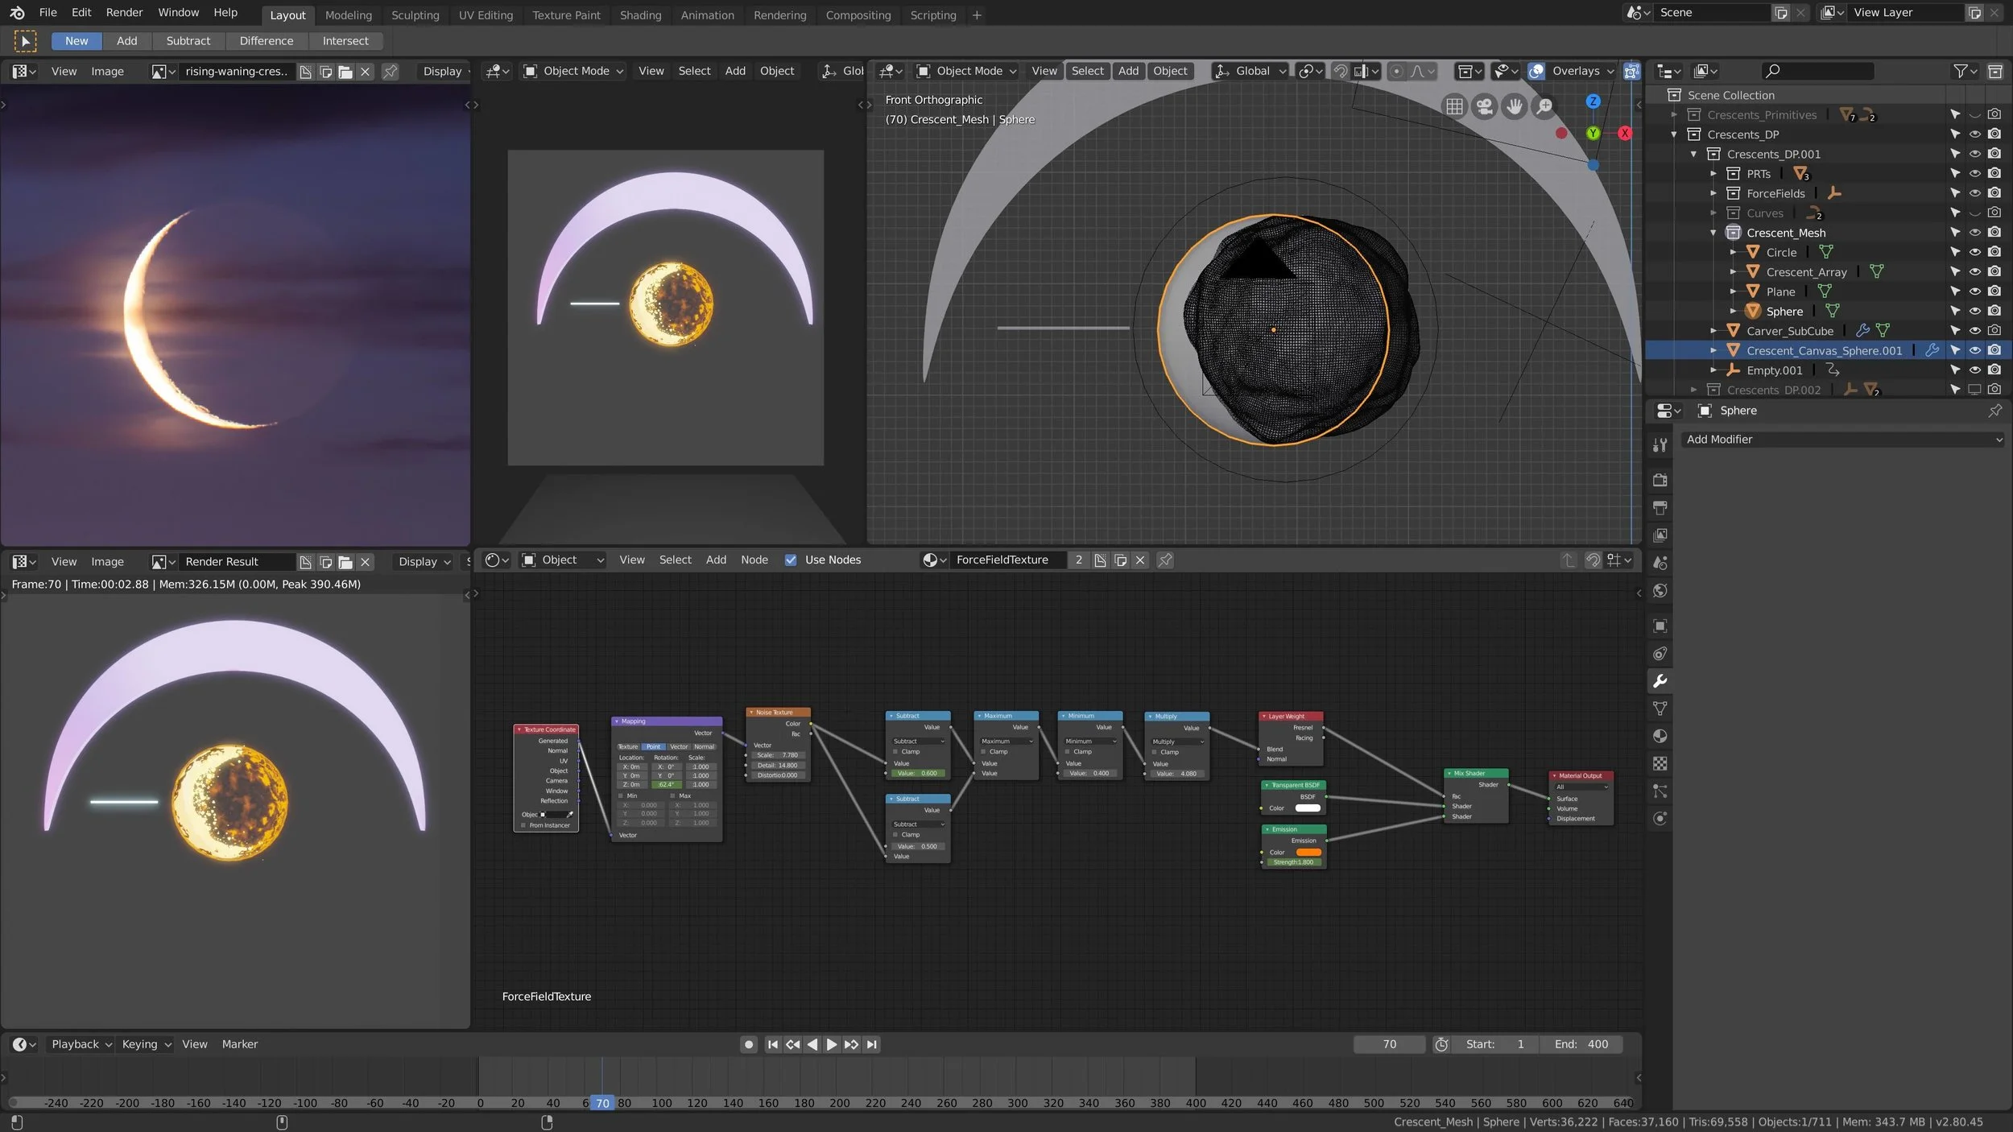Play the animation forward
Viewport: 2013px width, 1132px height.
point(832,1045)
